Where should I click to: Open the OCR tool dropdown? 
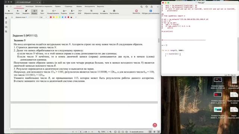(80, 12)
